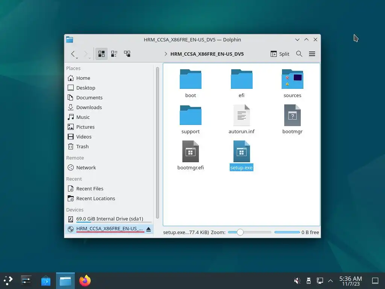Select the boot folder icon
This screenshot has width=385, height=289.
pyautogui.click(x=191, y=79)
